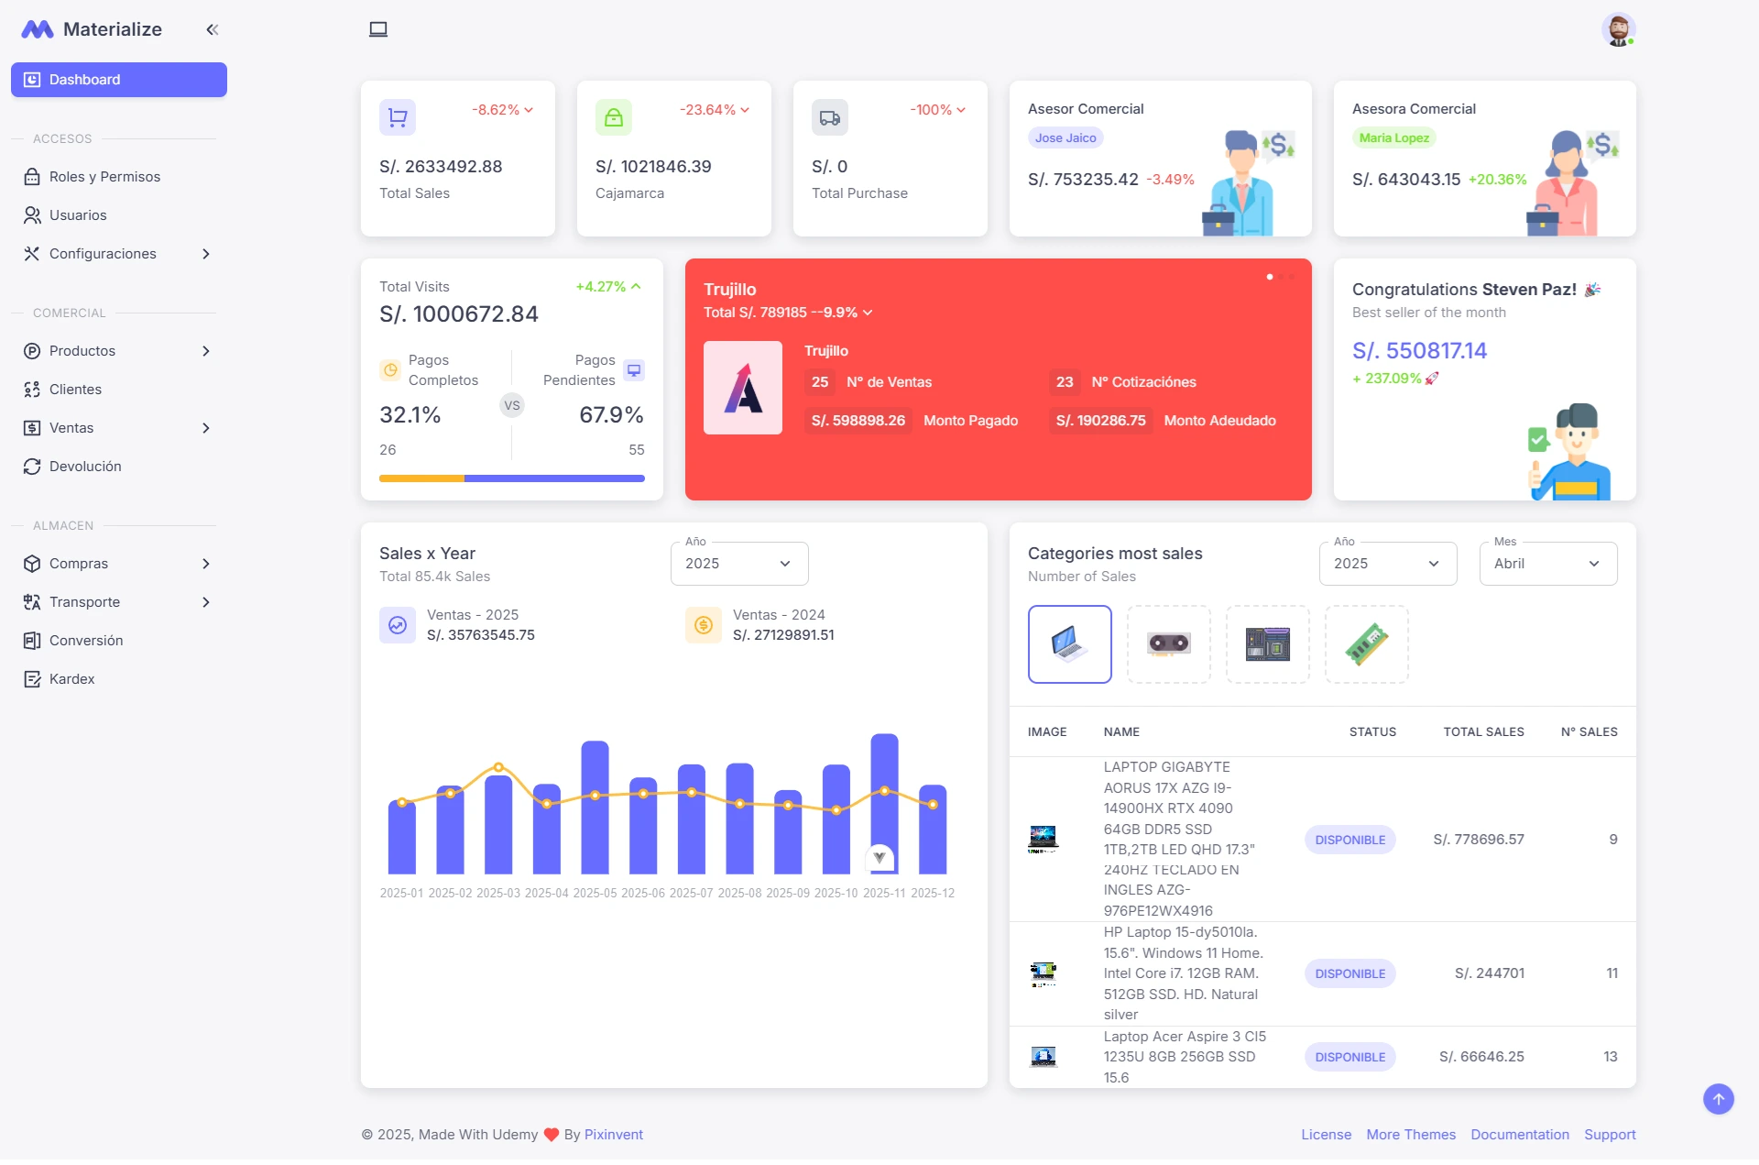The width and height of the screenshot is (1759, 1165).
Task: Open the Mes Abril dropdown
Action: (x=1546, y=564)
